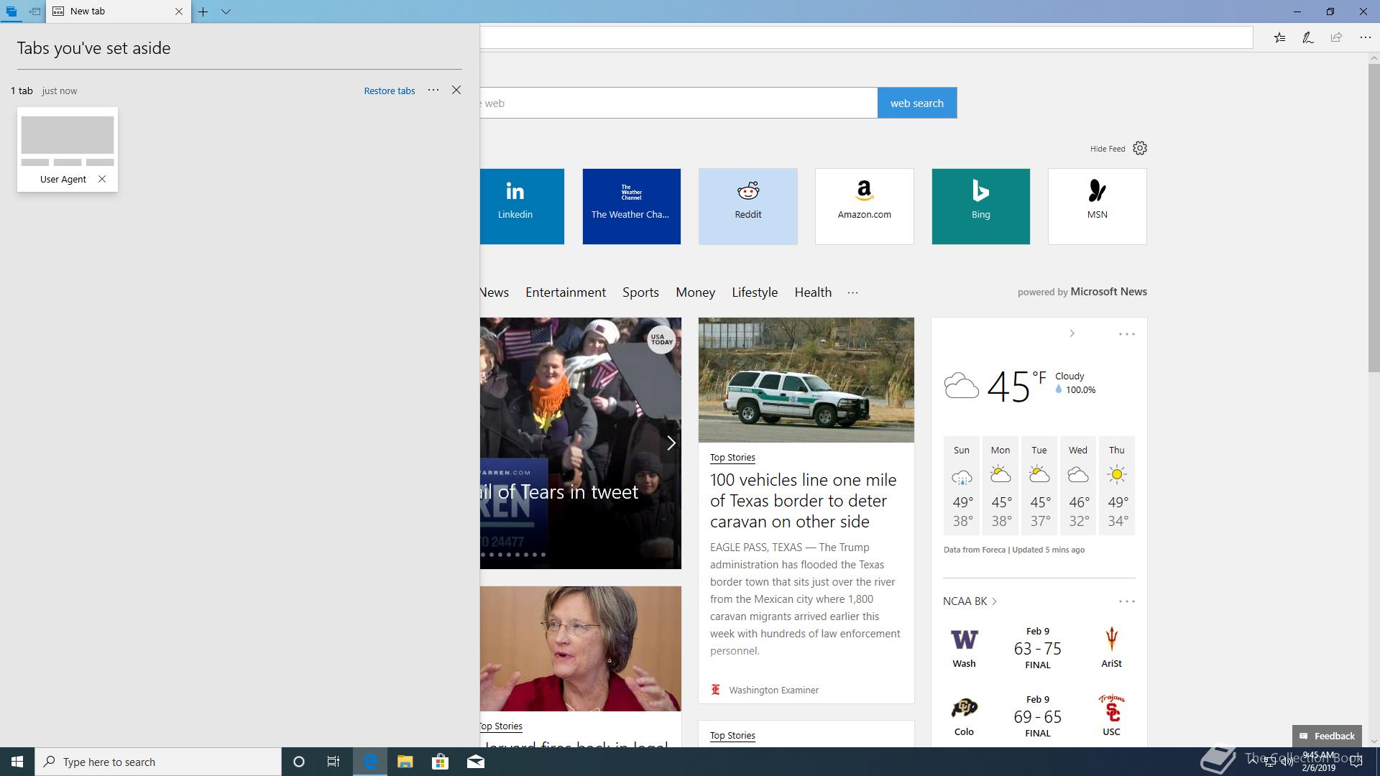Click the Hide Feed link
This screenshot has height=776, width=1380.
[1108, 149]
